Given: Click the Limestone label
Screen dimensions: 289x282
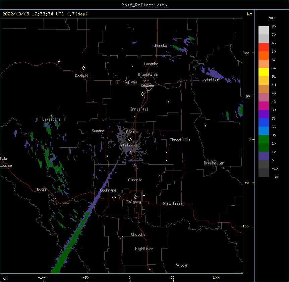Looking at the screenshot, I should 51,119.
